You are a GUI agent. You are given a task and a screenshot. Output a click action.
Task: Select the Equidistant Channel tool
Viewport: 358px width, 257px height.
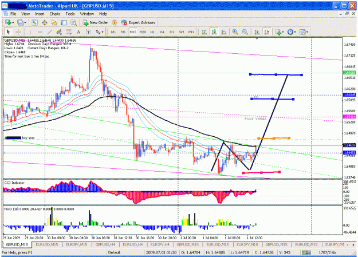pyautogui.click(x=59, y=32)
